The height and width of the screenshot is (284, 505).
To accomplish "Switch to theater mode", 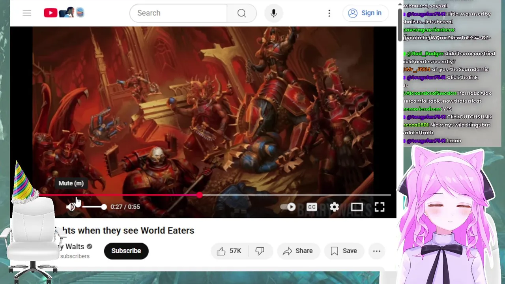I will click(x=357, y=207).
